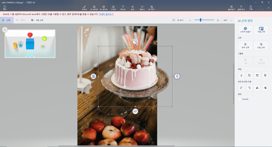Image resolution: width=272 pixels, height=147 pixels.
Task: Open the more options ellipsis menu
Action: pyautogui.click(x=231, y=20)
